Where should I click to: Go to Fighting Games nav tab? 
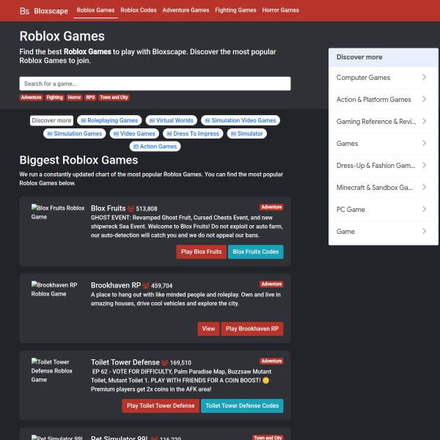tap(235, 10)
